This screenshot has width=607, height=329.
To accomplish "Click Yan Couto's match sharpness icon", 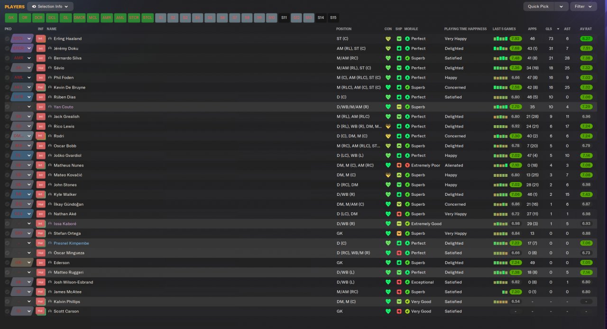I will pos(399,107).
